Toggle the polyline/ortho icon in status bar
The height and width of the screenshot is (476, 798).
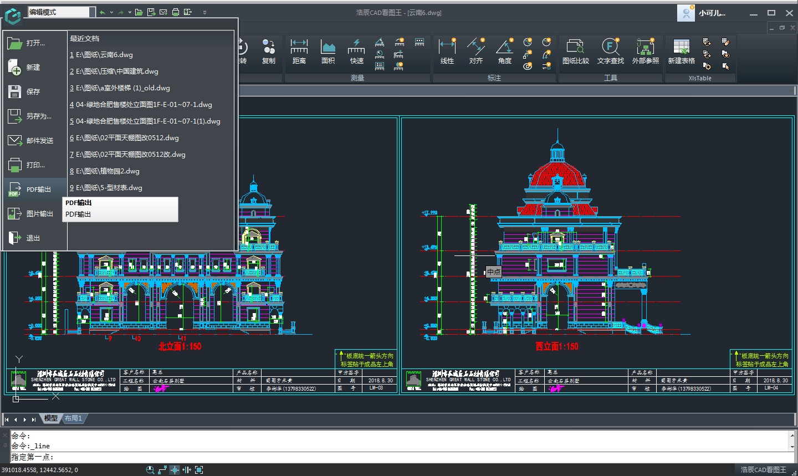(162, 470)
